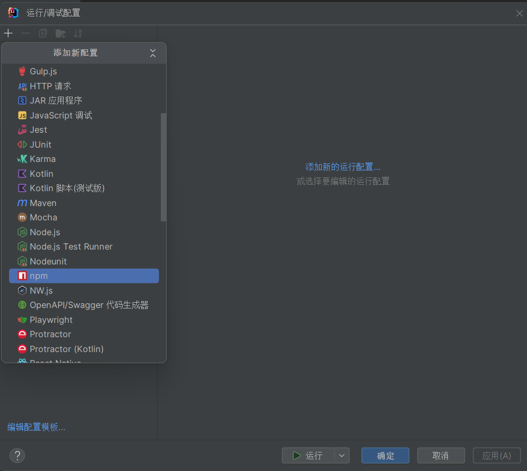Click the JUnit icon
527x471 pixels.
coord(22,144)
